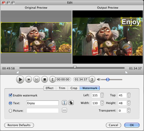This screenshot has width=144, height=131.
Task: Click the top middle crop handle in Original Preview
Action: coord(36,22)
